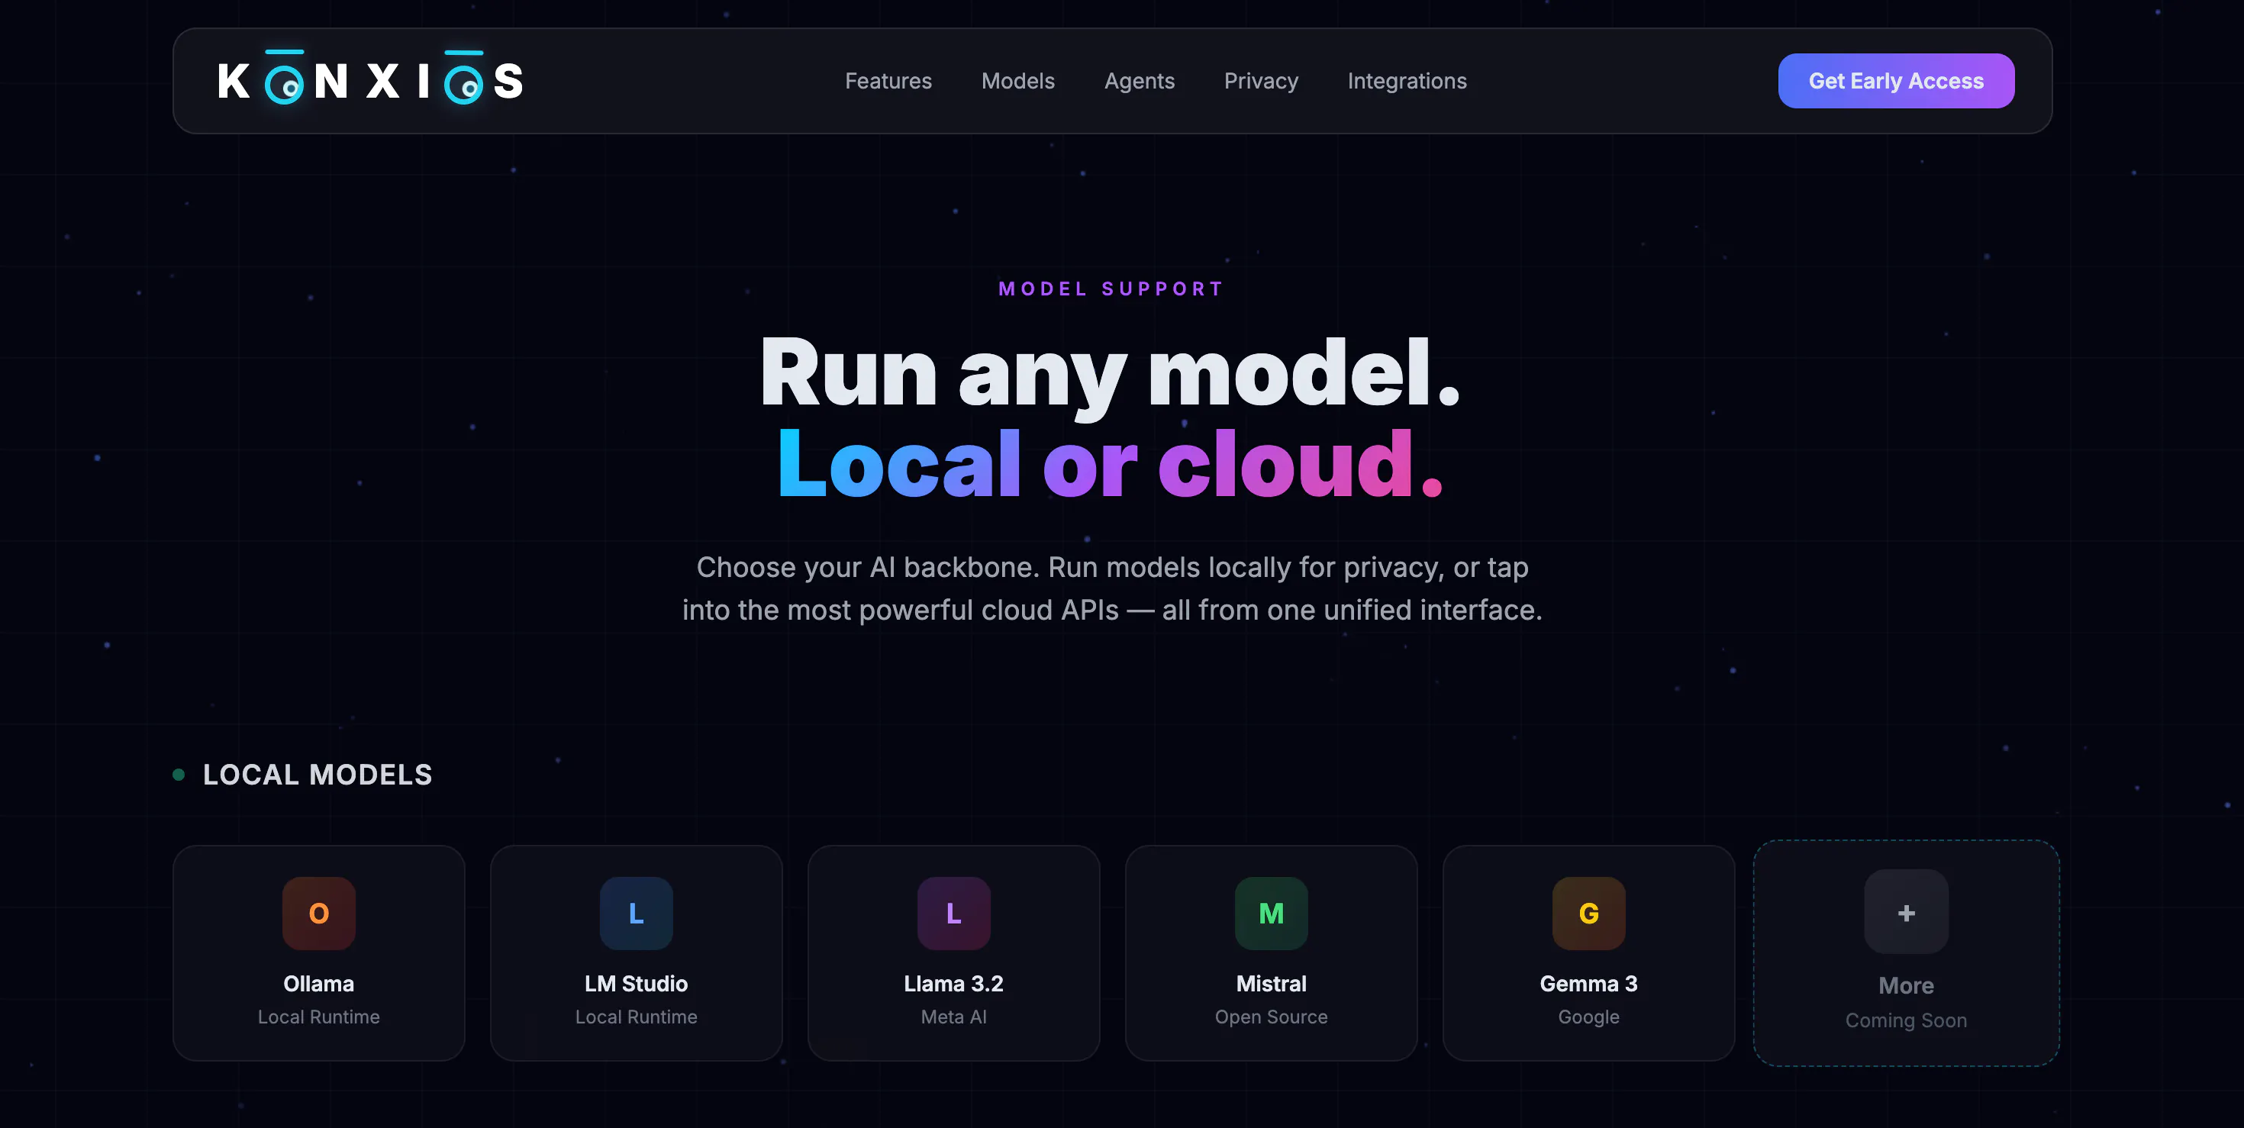Screen dimensions: 2244x1128
Task: Select the LM Studio card title
Action: coord(636,984)
